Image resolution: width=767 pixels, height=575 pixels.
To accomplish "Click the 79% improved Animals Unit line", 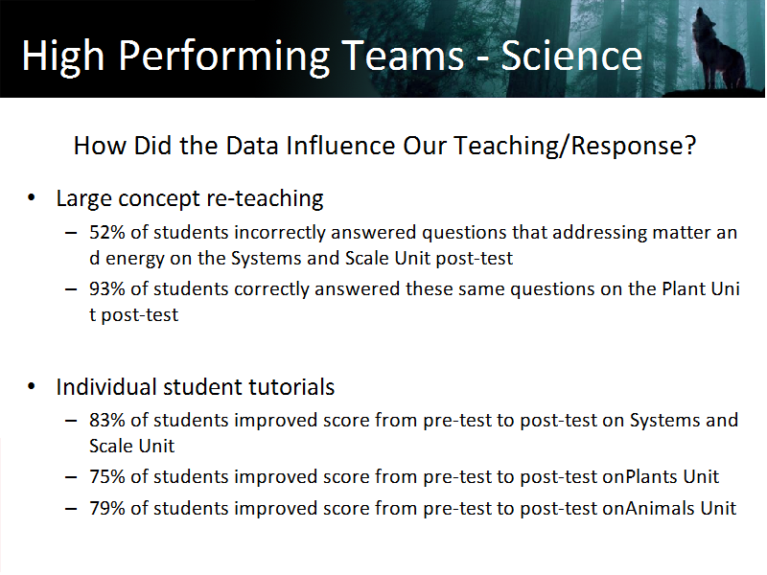I will pos(412,509).
